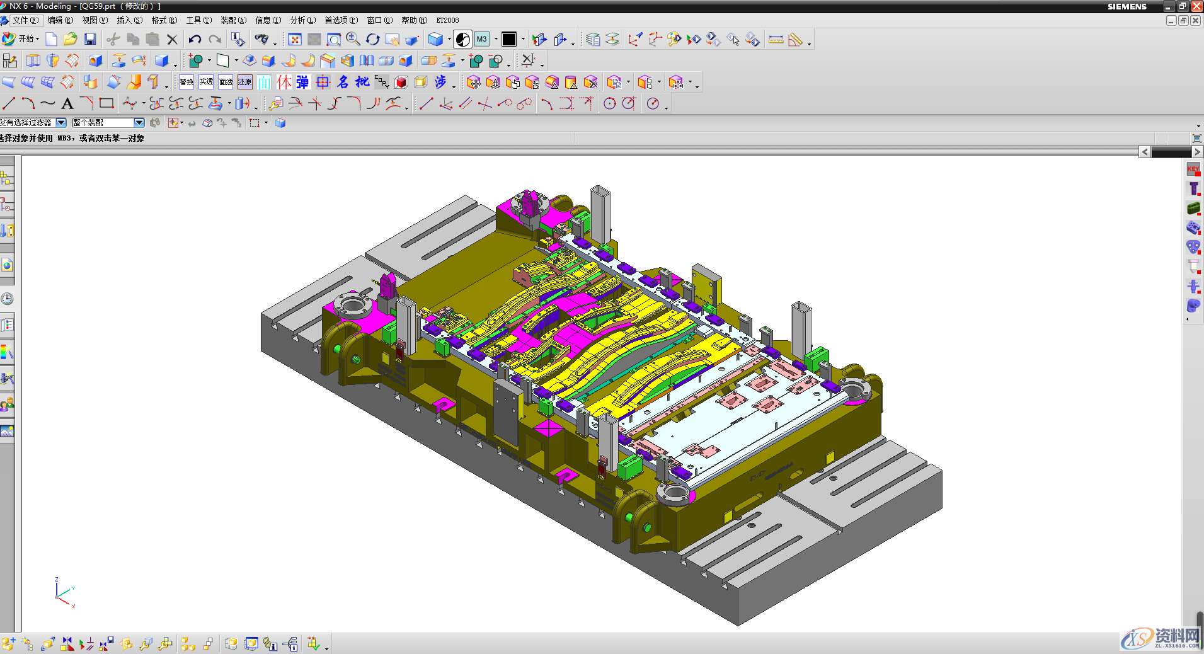Screen dimensions: 1204x654
Task: Toggle the 面透 face transparency button
Action: [x=226, y=82]
